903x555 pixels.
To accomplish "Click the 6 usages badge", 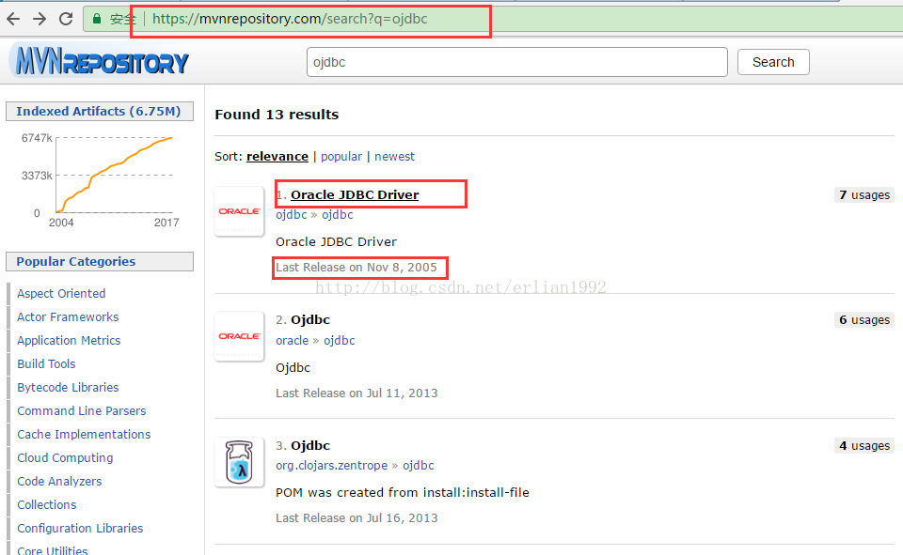I will coord(863,320).
